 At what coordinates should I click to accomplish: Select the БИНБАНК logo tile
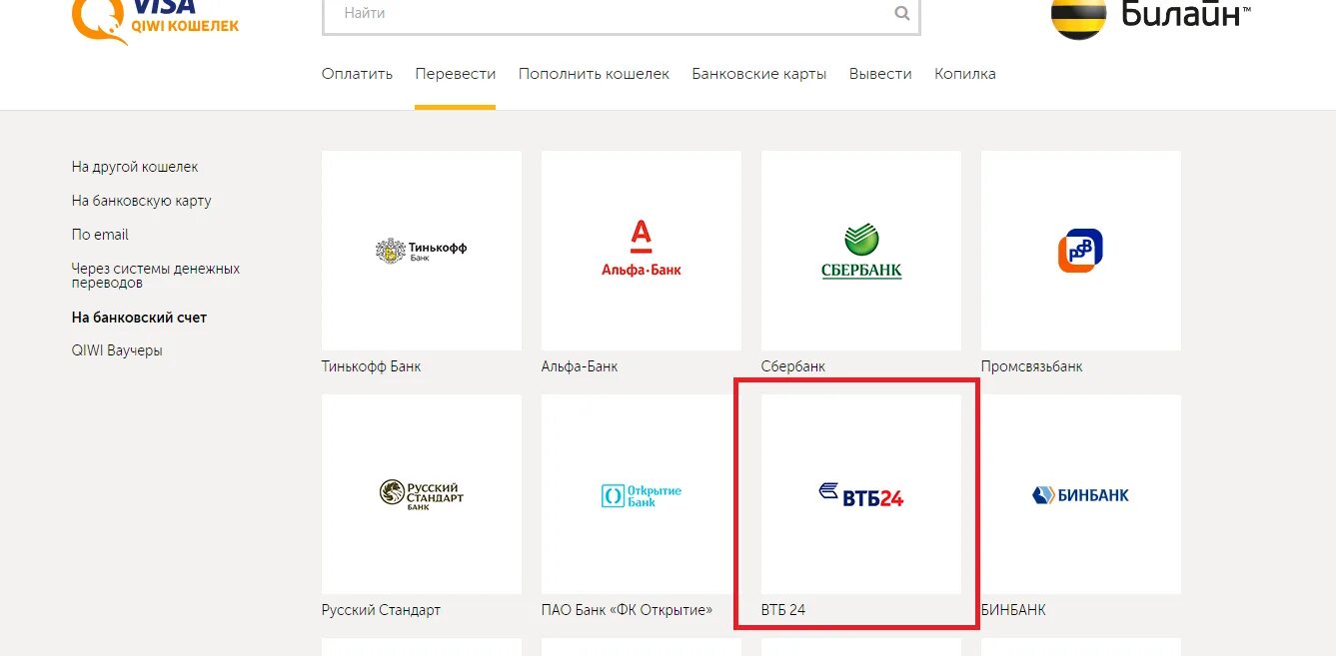(1081, 494)
